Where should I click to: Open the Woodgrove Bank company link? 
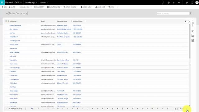tap(62, 95)
